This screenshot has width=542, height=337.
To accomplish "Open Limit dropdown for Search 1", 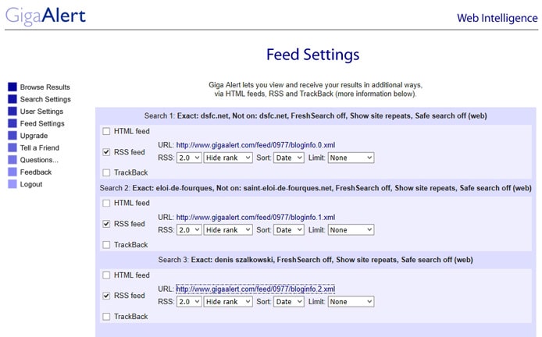I will click(351, 158).
